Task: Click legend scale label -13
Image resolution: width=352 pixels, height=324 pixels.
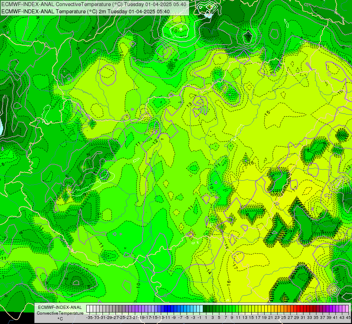Action: [161, 318]
